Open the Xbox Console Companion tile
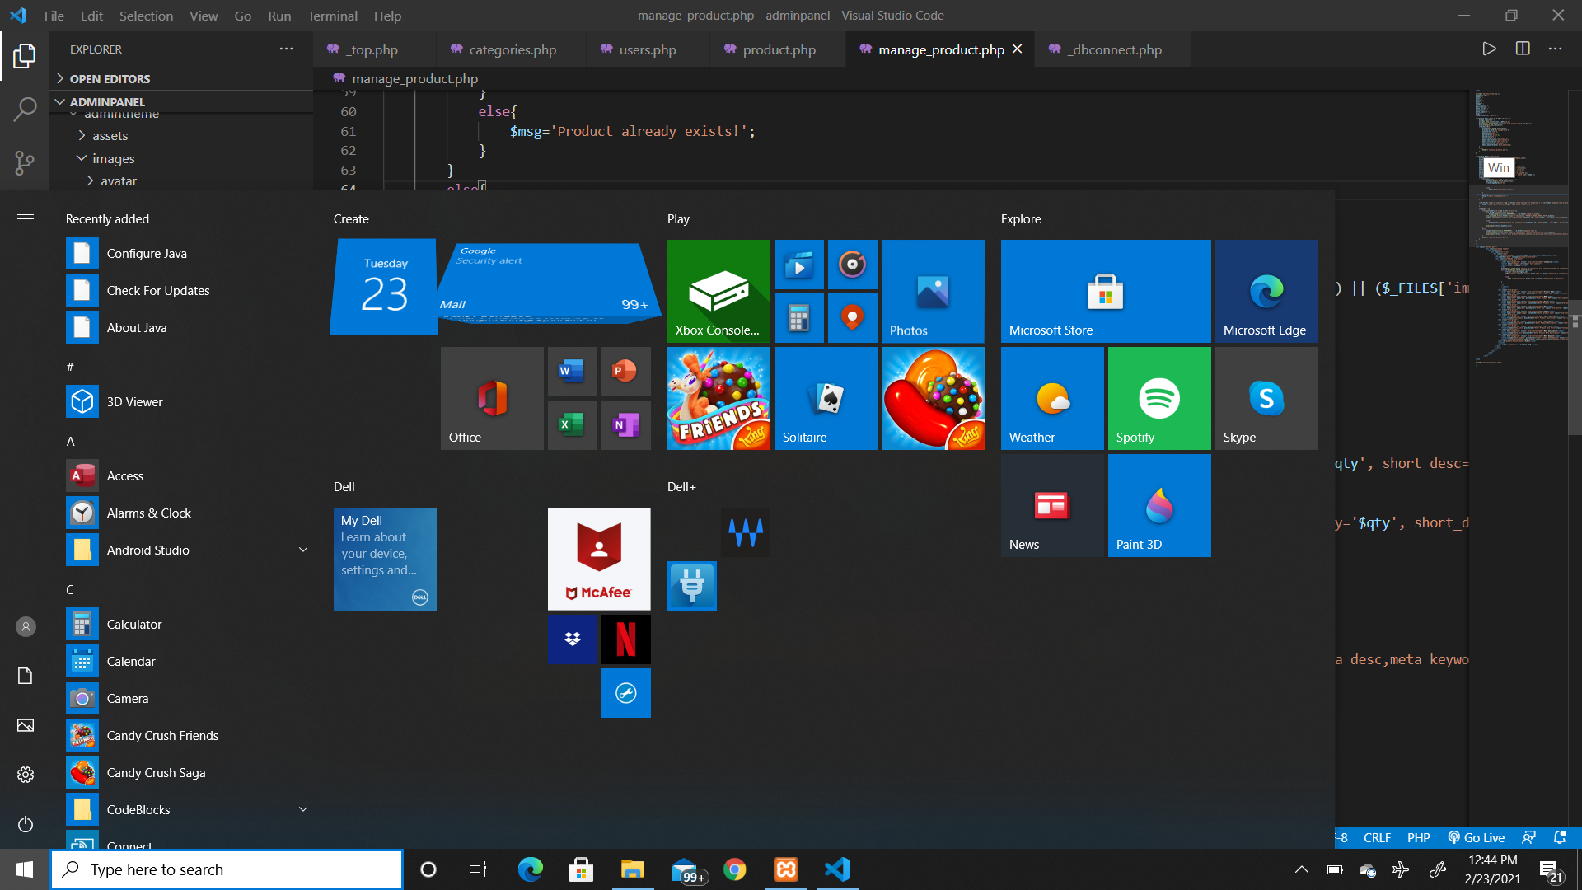Screen dimensions: 1582x890 click(718, 291)
